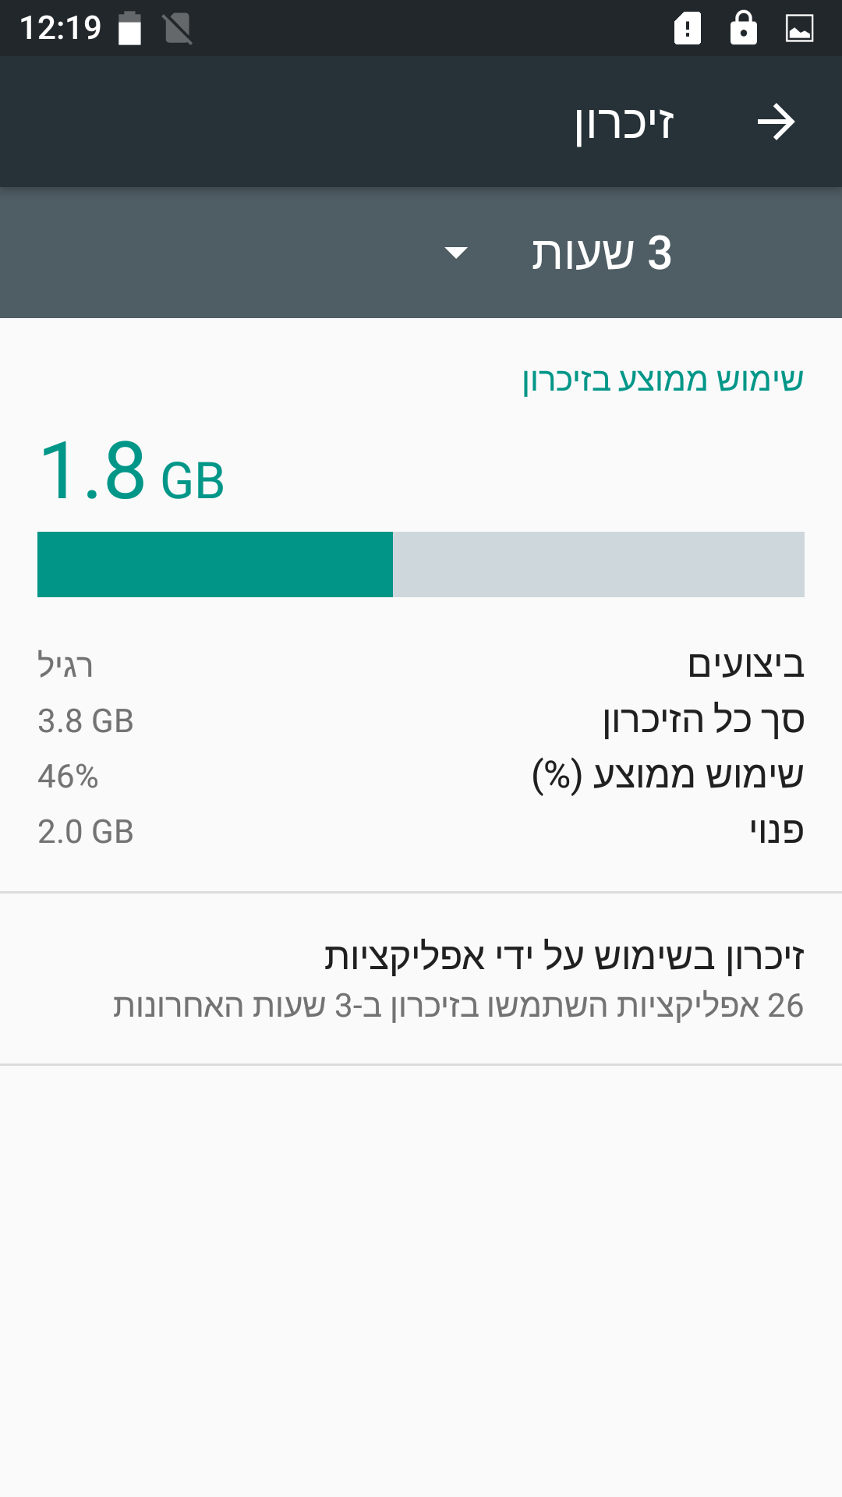Tap the battery icon in status bar
Screen dimensions: 842x1497
(130, 29)
